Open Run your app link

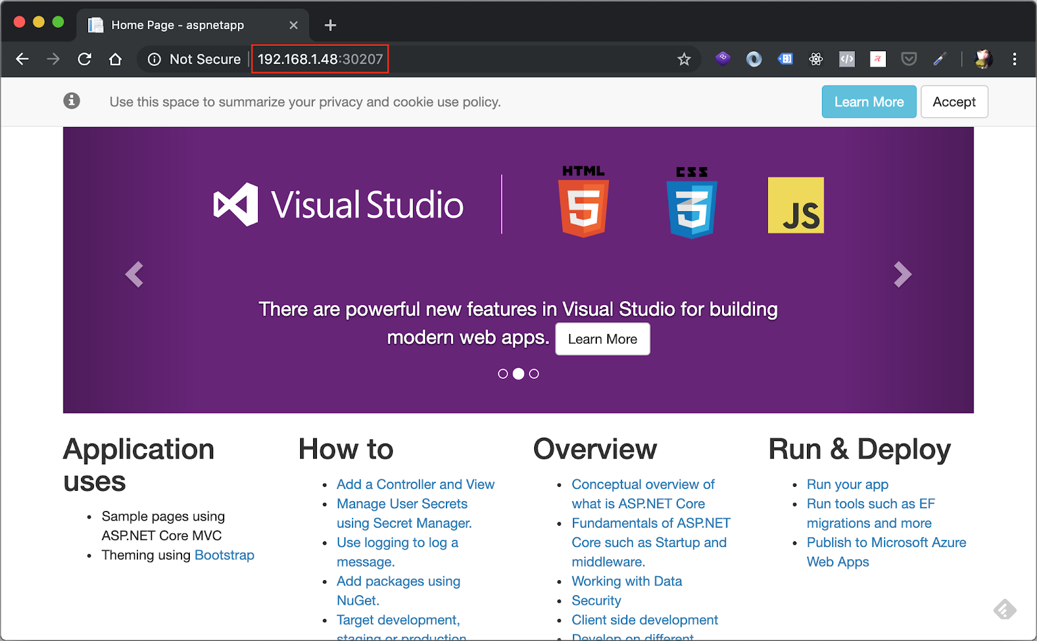click(848, 484)
